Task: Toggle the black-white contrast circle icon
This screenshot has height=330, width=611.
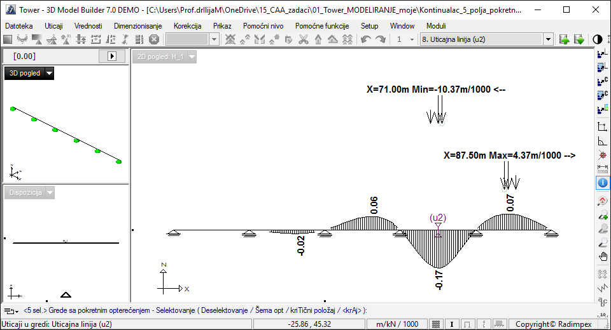Action: 598,39
